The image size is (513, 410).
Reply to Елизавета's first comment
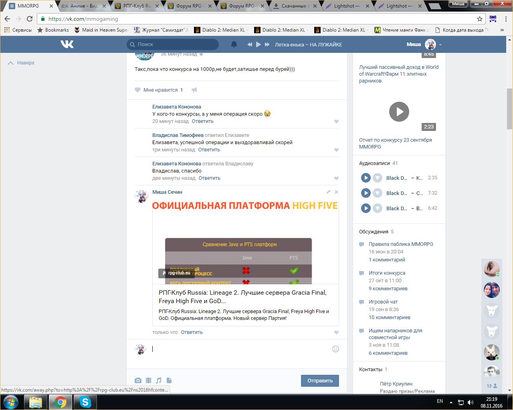[203, 121]
